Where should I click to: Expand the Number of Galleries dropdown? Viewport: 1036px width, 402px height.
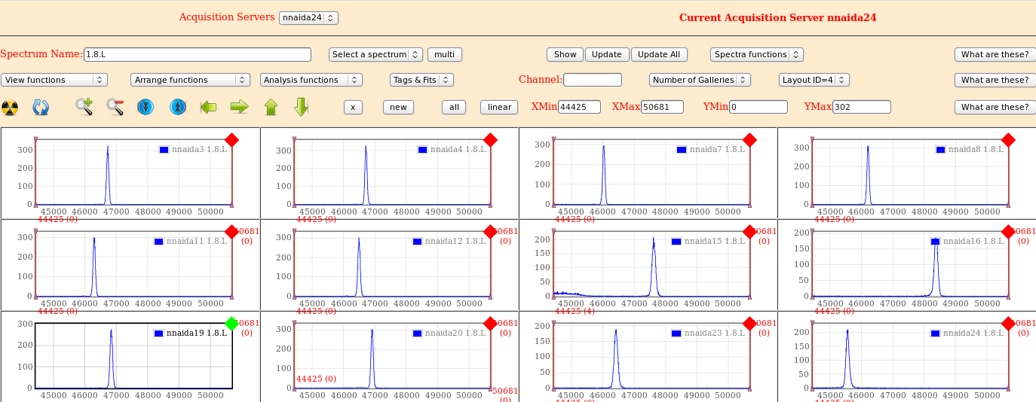(700, 80)
